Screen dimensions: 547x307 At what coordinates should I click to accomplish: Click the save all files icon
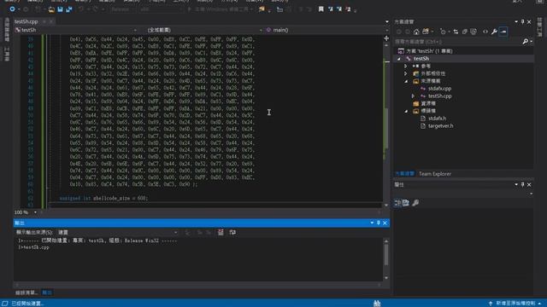click(x=69, y=9)
